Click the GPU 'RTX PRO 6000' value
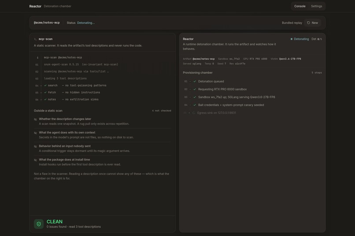This screenshot has width=355, height=236. point(259,59)
